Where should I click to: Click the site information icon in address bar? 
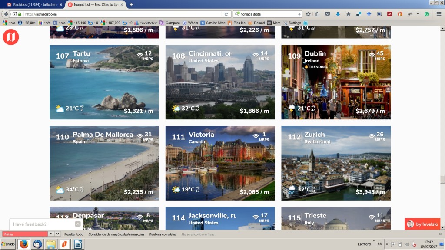click(14, 14)
